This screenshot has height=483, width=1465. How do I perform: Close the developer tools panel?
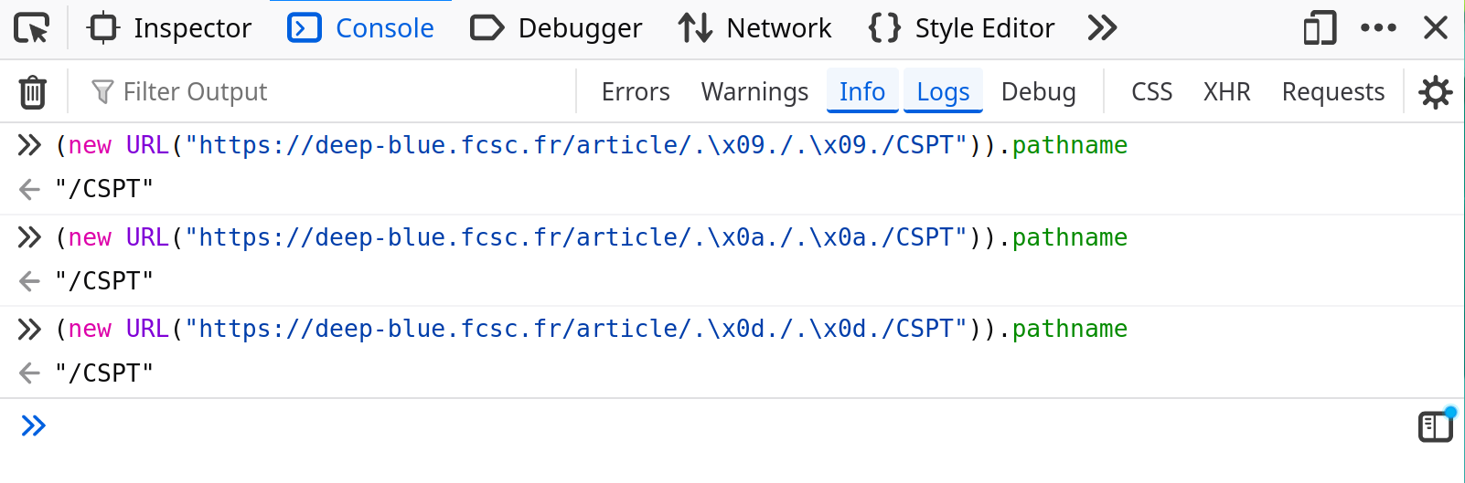point(1436,28)
